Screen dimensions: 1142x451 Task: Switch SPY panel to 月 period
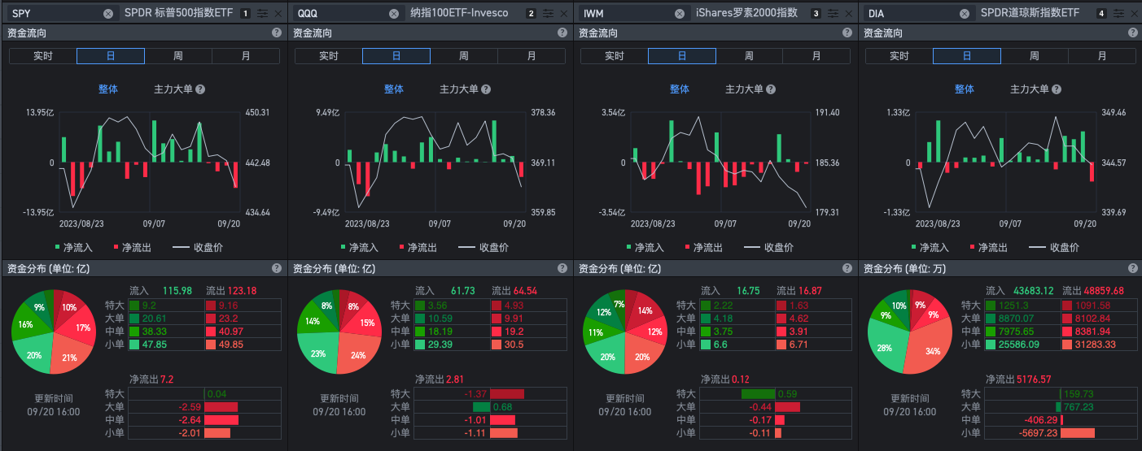click(x=246, y=56)
